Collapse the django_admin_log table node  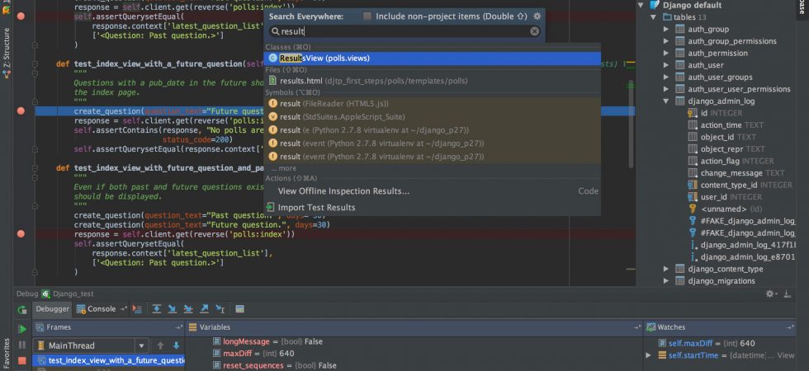click(x=666, y=101)
